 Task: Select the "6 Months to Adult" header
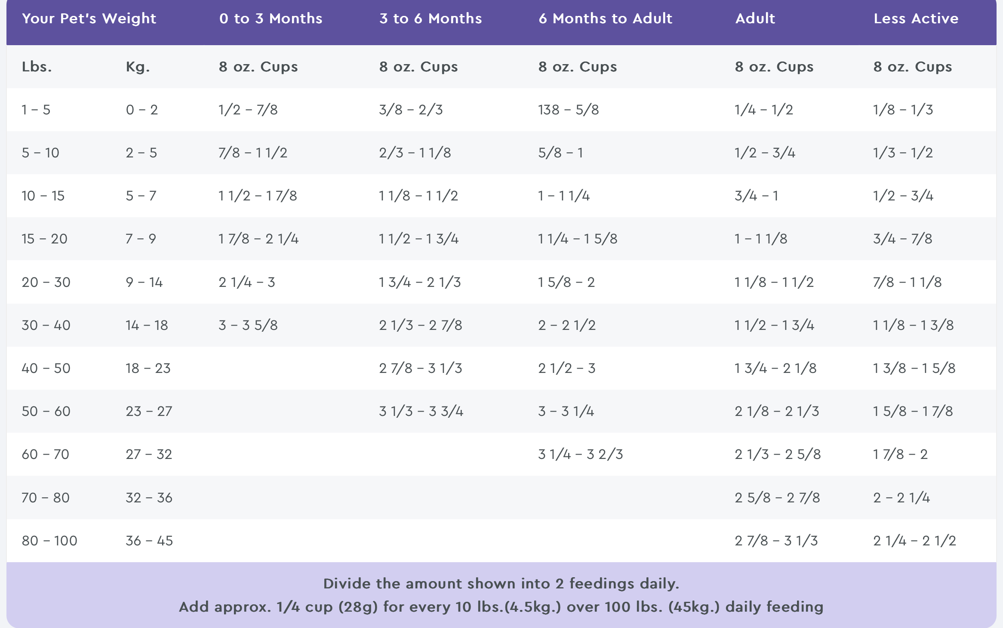coord(605,18)
